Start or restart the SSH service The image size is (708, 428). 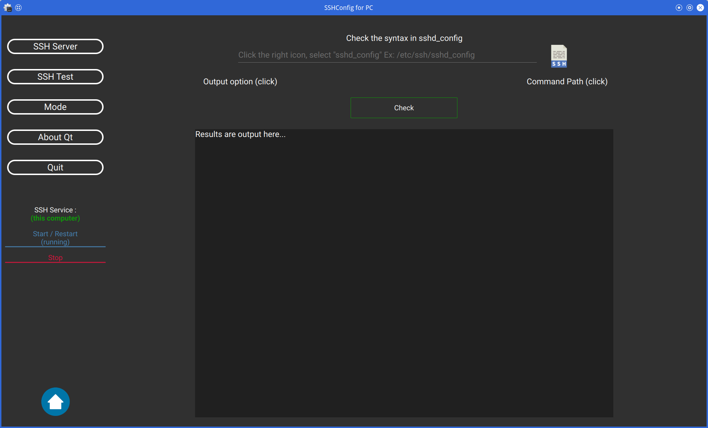(55, 238)
